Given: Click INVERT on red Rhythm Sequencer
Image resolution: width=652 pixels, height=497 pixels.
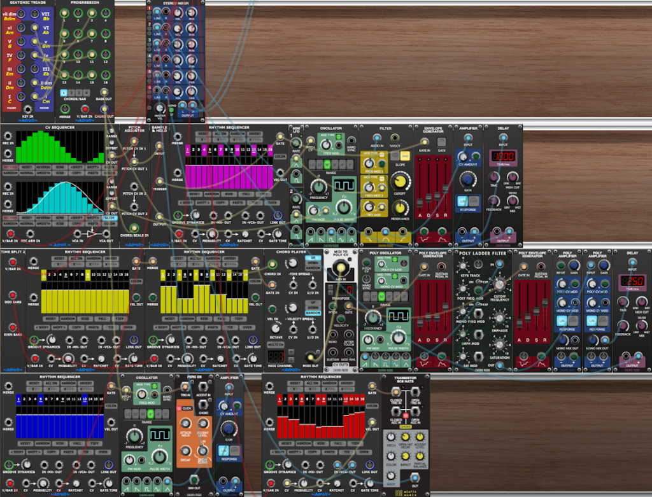Looking at the screenshot, I should pos(346,383).
